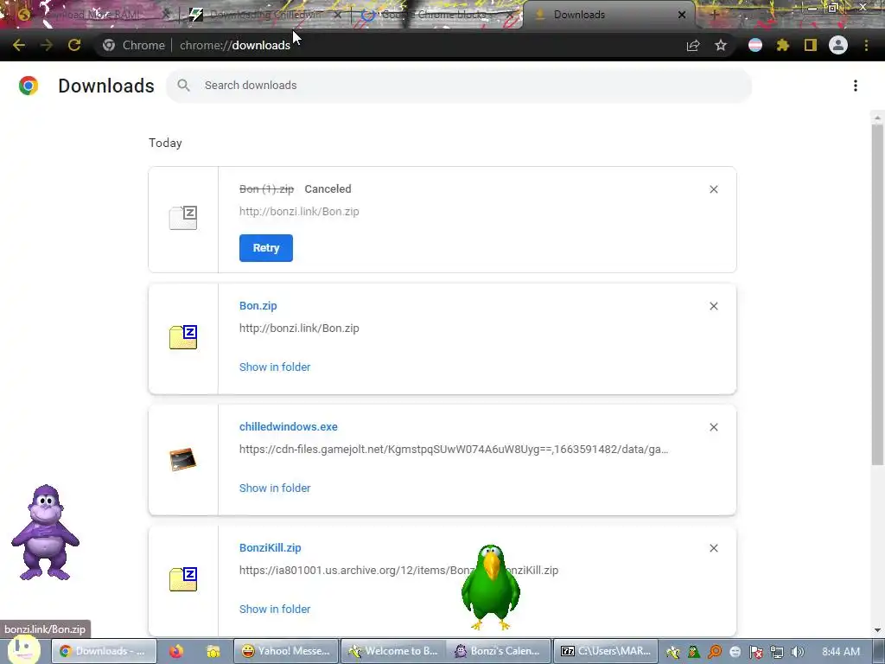Click the Chrome site info icon in the address bar
Viewport: 885px width, 664px height.
109,45
